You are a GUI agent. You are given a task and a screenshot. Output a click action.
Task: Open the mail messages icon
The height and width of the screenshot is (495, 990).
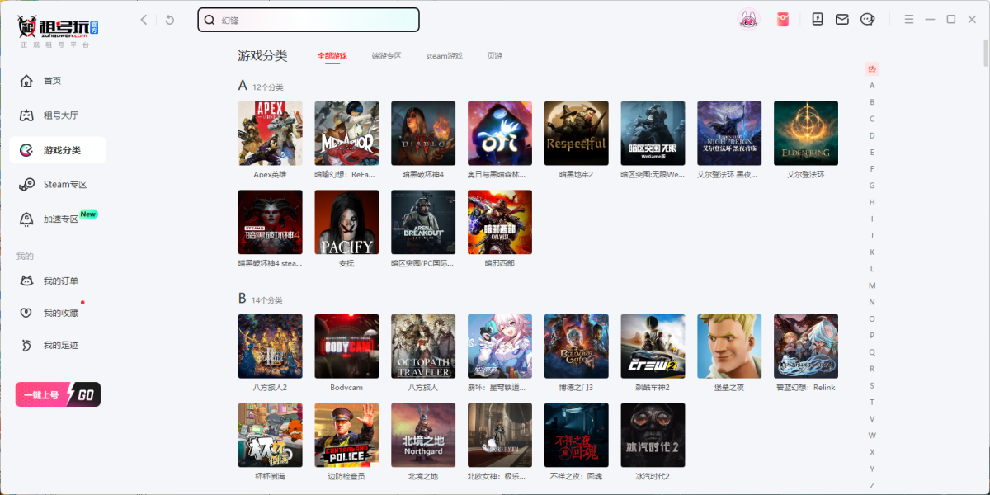[x=841, y=20]
